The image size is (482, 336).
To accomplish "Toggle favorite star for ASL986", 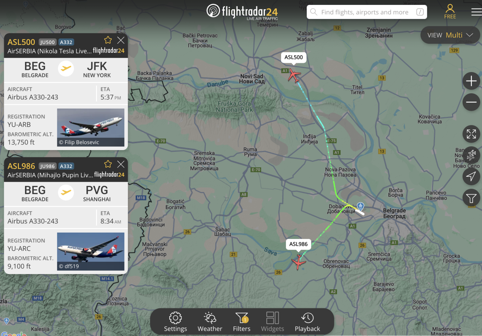I will point(108,164).
